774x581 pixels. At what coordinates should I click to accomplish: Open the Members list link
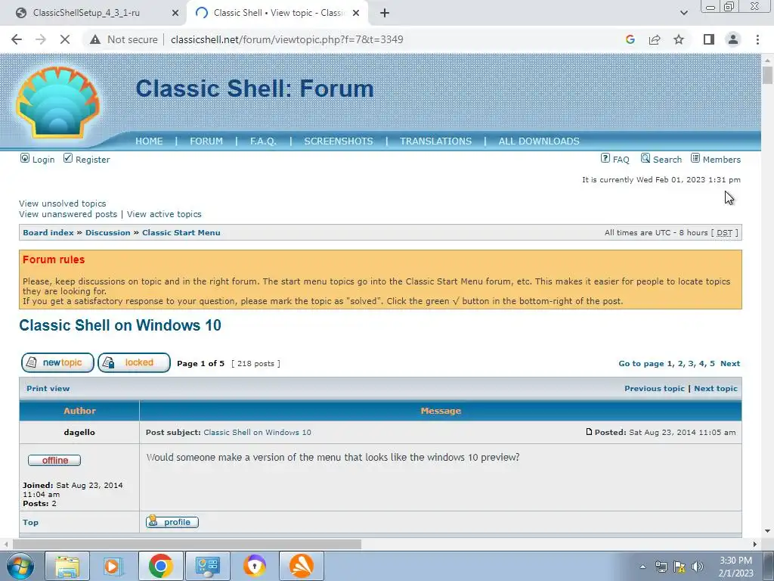click(x=722, y=160)
